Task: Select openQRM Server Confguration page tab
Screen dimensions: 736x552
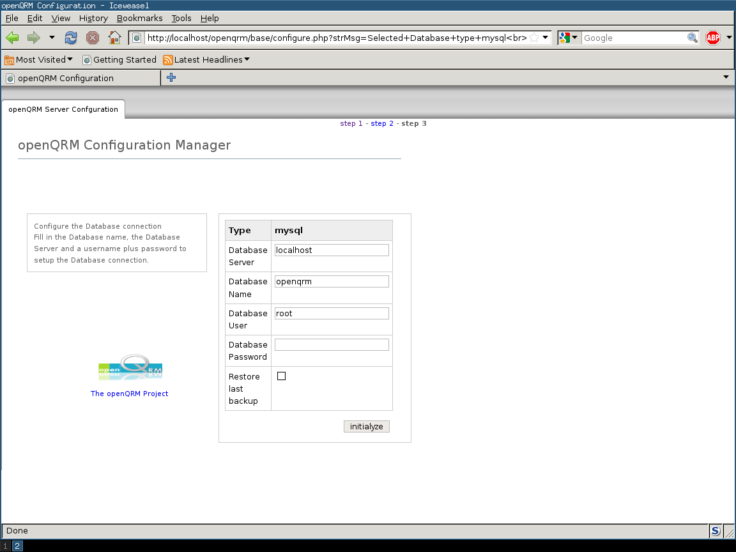Action: pos(63,109)
